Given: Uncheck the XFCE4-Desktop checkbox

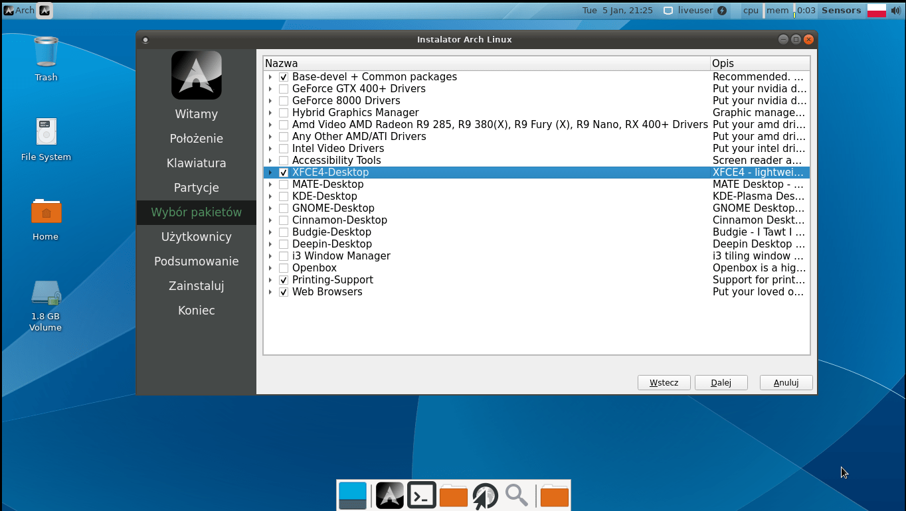Looking at the screenshot, I should tap(284, 173).
